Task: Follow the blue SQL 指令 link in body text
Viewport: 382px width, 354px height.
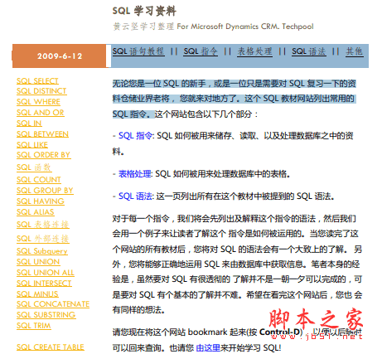Action: pos(136,136)
